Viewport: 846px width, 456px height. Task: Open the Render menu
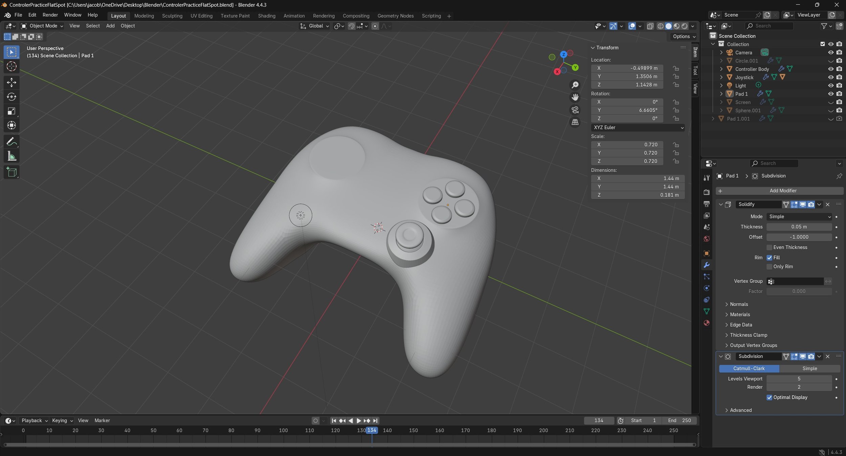(50, 15)
